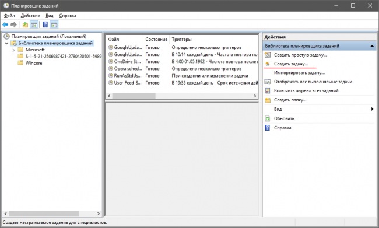The image size is (379, 228).
Task: Select the Opera scheduled task row
Action: (x=183, y=69)
